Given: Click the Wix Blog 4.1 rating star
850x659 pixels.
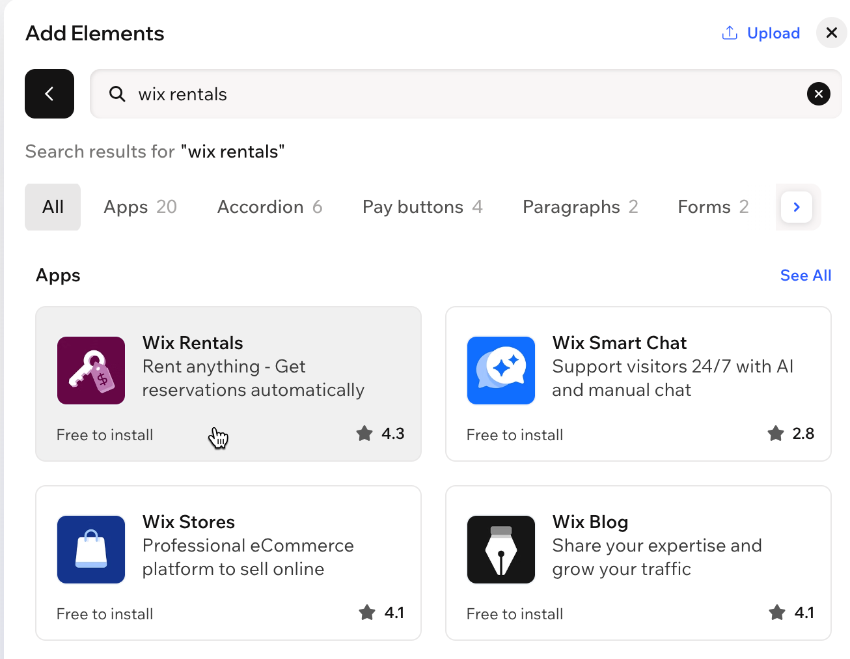Looking at the screenshot, I should pyautogui.click(x=777, y=613).
